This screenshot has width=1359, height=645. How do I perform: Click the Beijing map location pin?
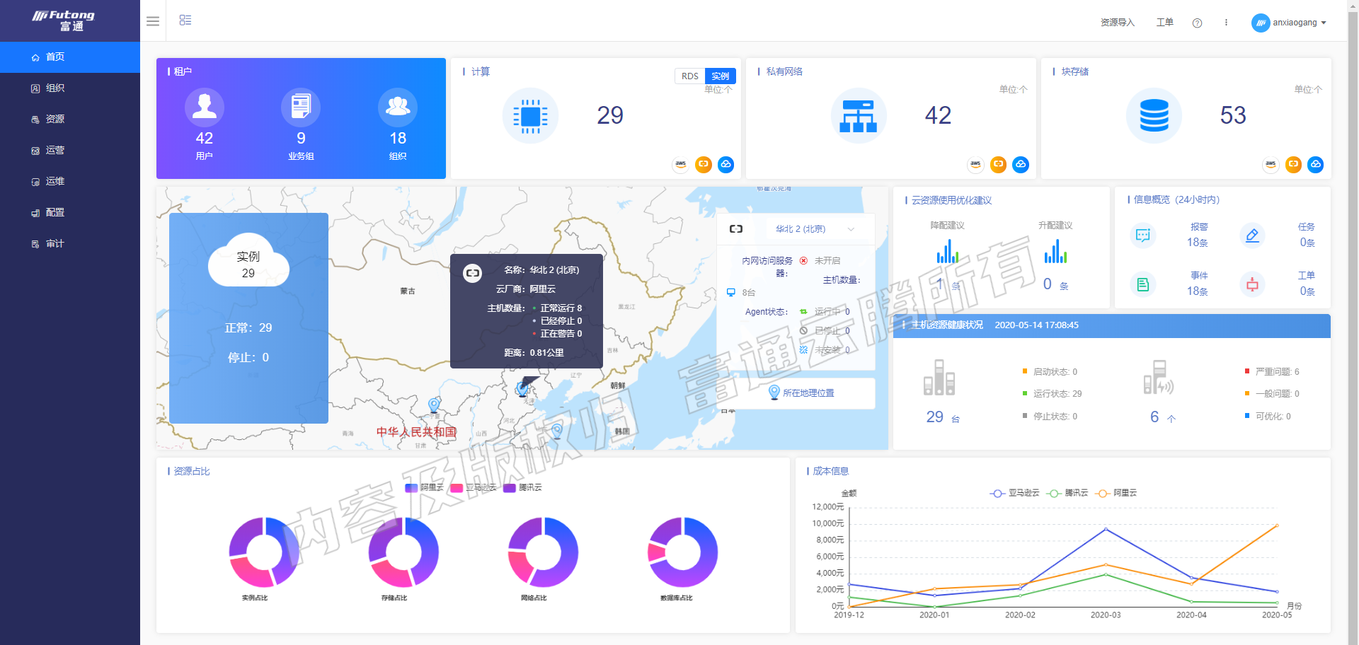pos(522,388)
